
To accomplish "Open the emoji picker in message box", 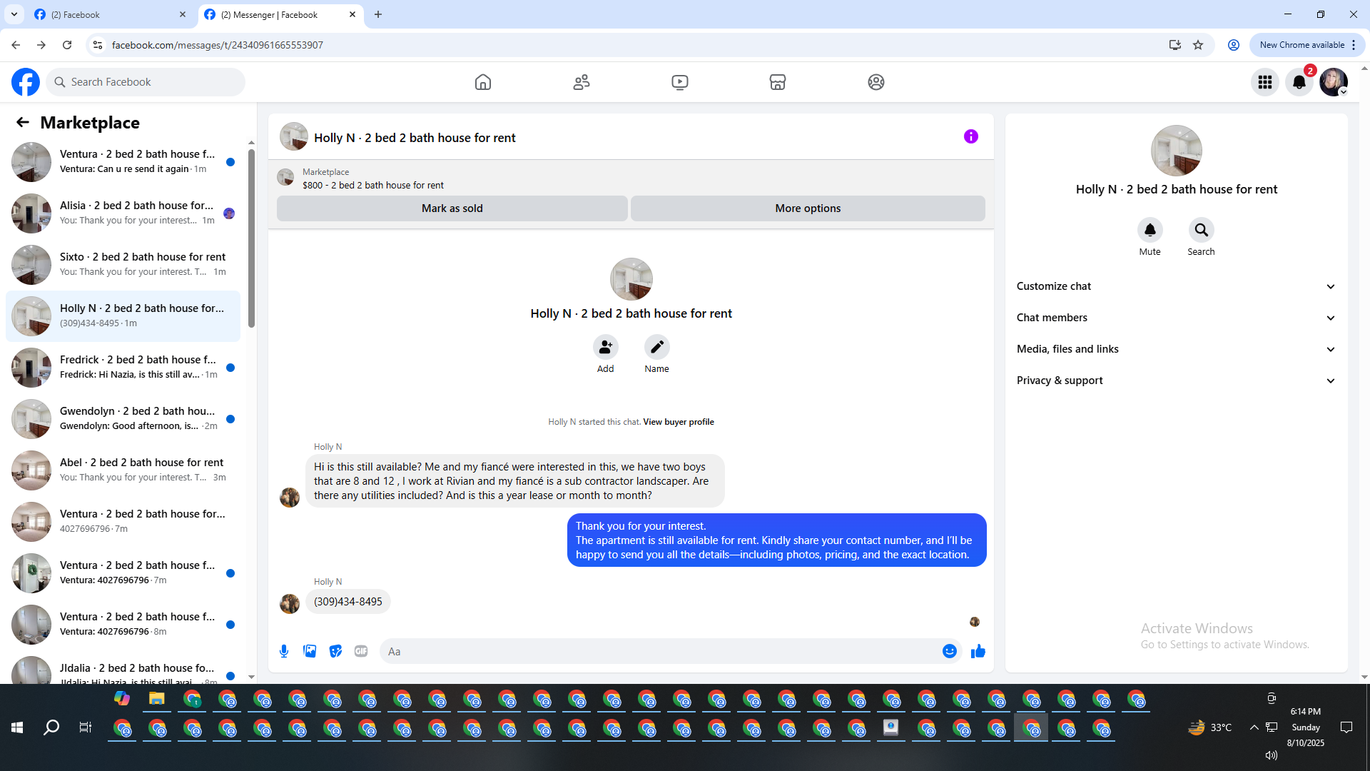I will [949, 651].
